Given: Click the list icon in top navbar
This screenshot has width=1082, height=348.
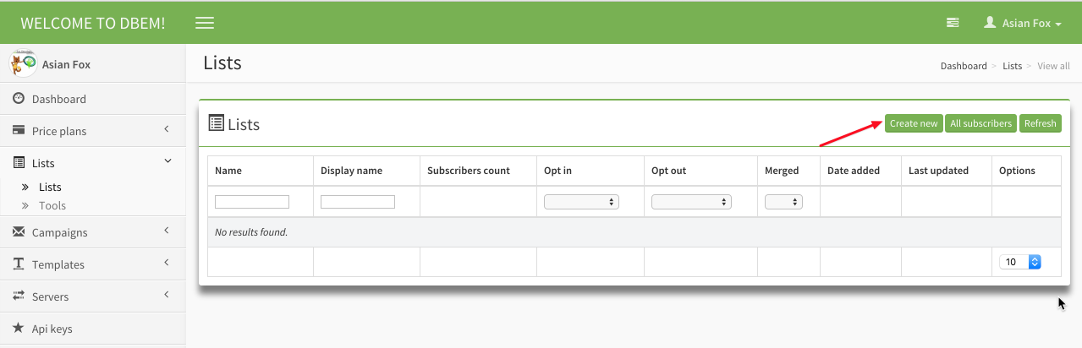Looking at the screenshot, I should tap(953, 23).
